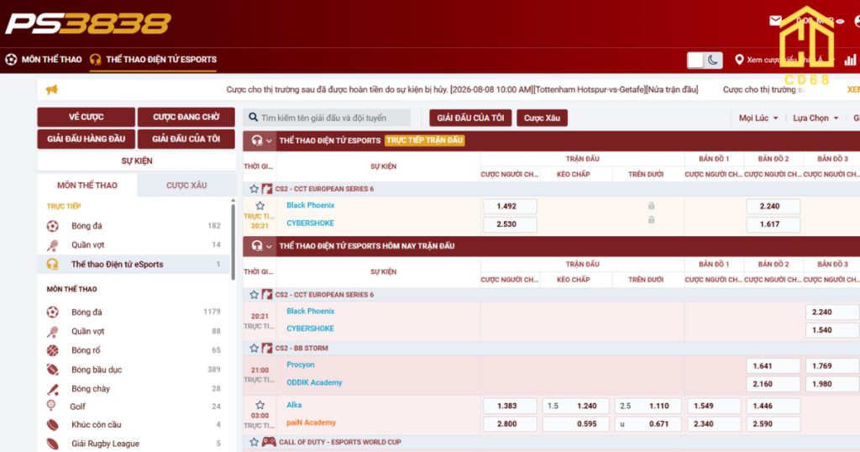
Task: Select Thể Thao Điện Tử Esports top tab
Action: click(154, 60)
